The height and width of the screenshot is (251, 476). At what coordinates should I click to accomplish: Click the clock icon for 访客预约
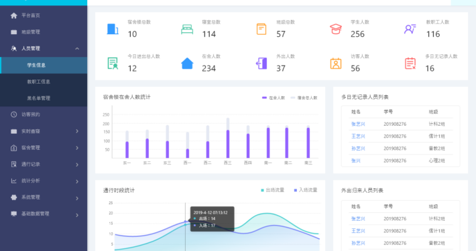click(x=13, y=114)
